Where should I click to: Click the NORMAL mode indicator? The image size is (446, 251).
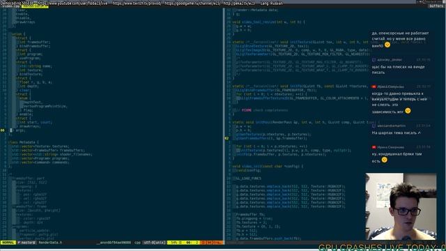tap(8, 243)
